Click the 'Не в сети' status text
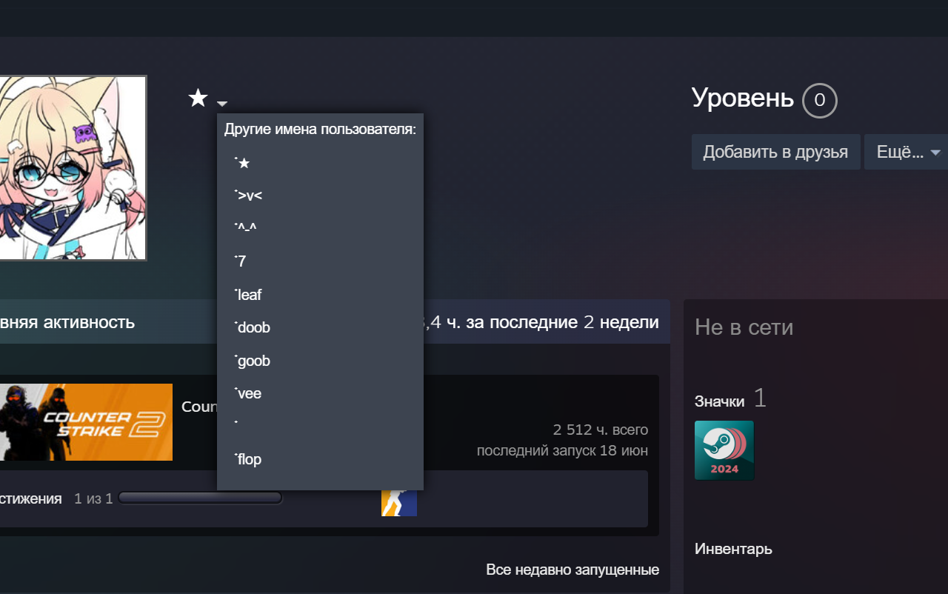Image resolution: width=948 pixels, height=594 pixels. point(744,327)
